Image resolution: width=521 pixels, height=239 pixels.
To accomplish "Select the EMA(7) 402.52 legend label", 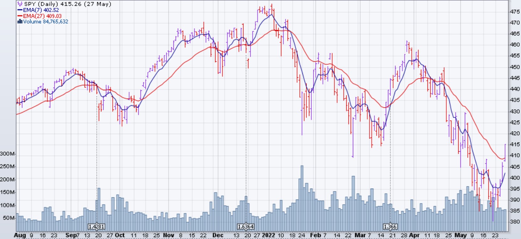I will pos(41,10).
